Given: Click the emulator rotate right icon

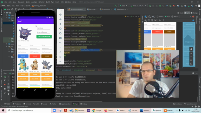Looking at the screenshot, I should pos(60,33).
